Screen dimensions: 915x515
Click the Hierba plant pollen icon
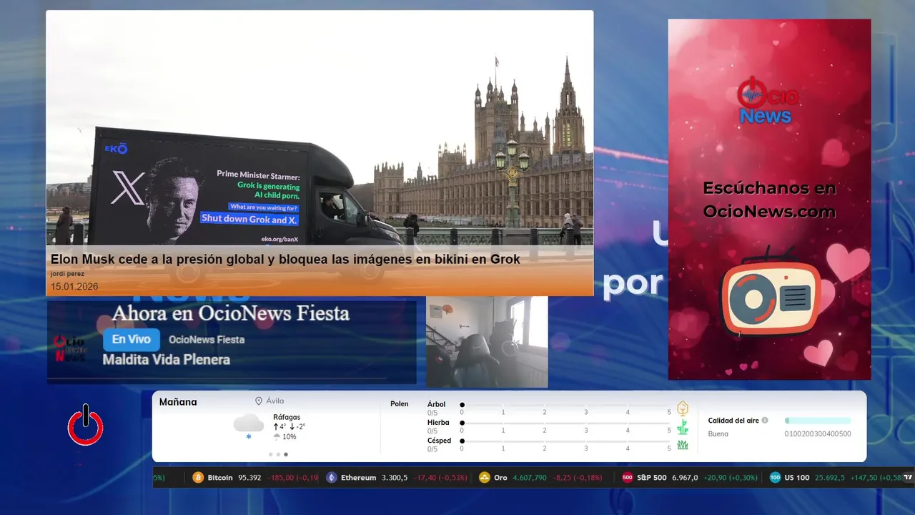(x=683, y=427)
